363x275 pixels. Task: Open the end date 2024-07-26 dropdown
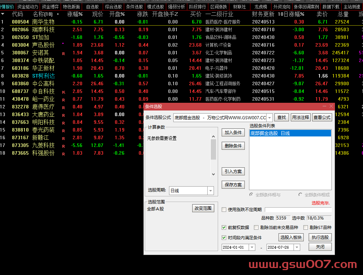point(297,247)
